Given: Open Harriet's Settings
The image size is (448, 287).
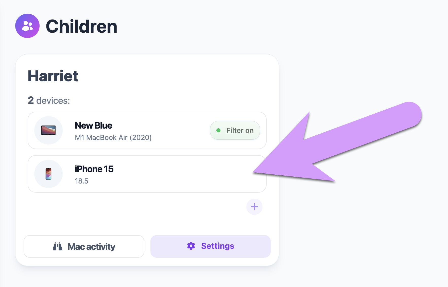Looking at the screenshot, I should click(210, 246).
